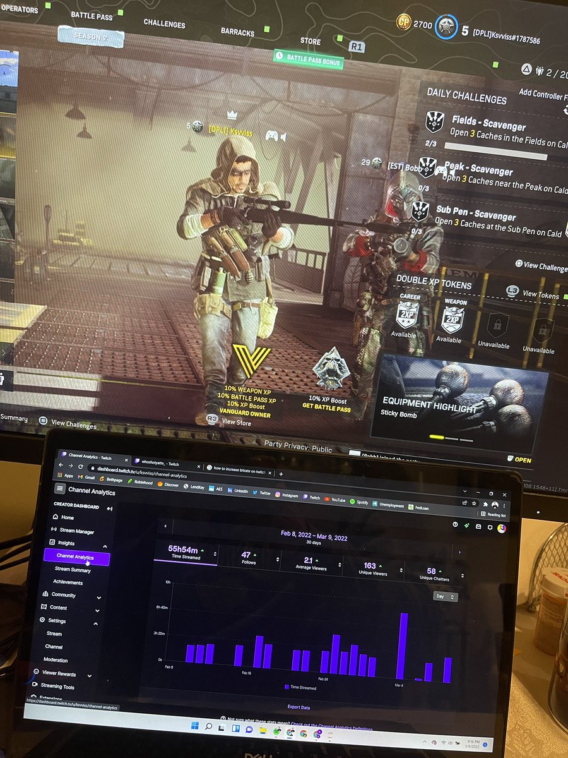Open Moderation settings in the sidebar
Viewport: 568px width, 758px height.
56,660
